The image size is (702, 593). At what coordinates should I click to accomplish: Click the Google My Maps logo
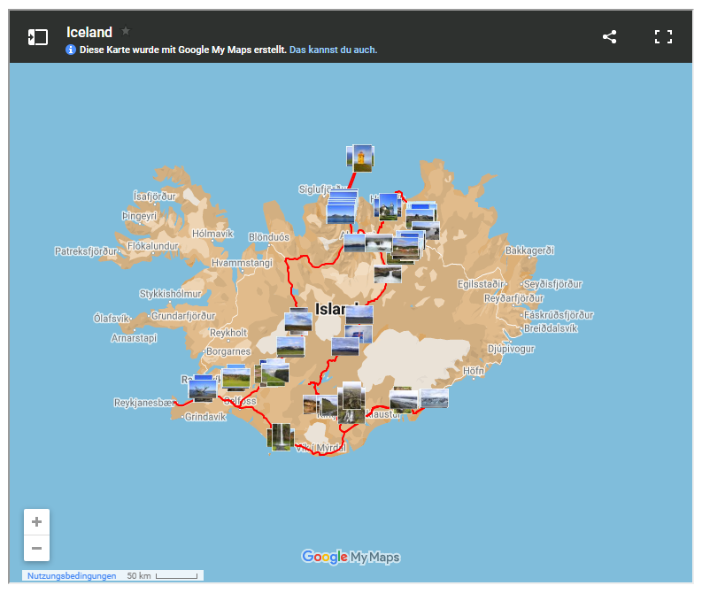(x=351, y=558)
